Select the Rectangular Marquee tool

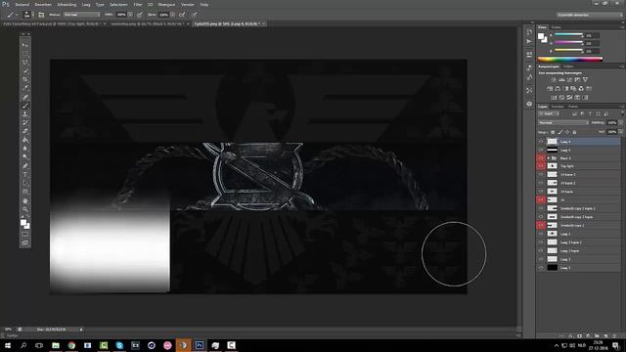click(x=25, y=54)
